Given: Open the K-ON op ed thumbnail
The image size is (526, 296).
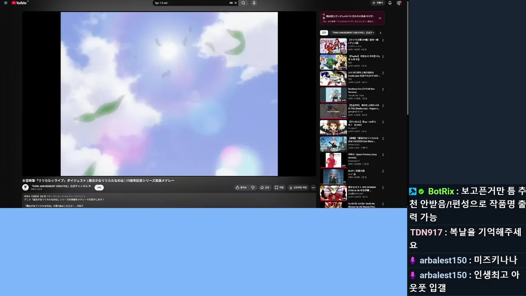Looking at the screenshot, I should [x=333, y=127].
